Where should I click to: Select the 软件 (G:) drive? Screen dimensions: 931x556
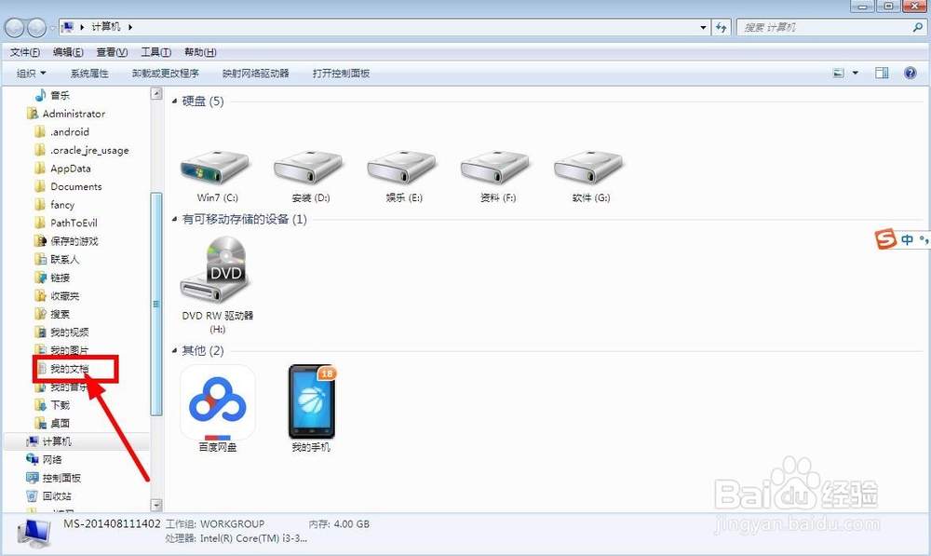click(x=587, y=168)
